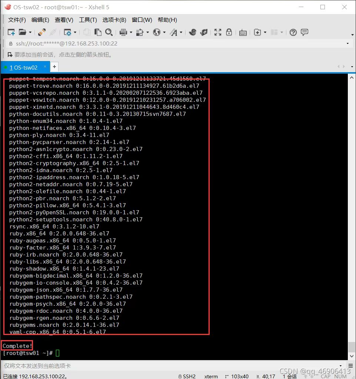Paste clipboard contents into the terminal

click(x=97, y=32)
